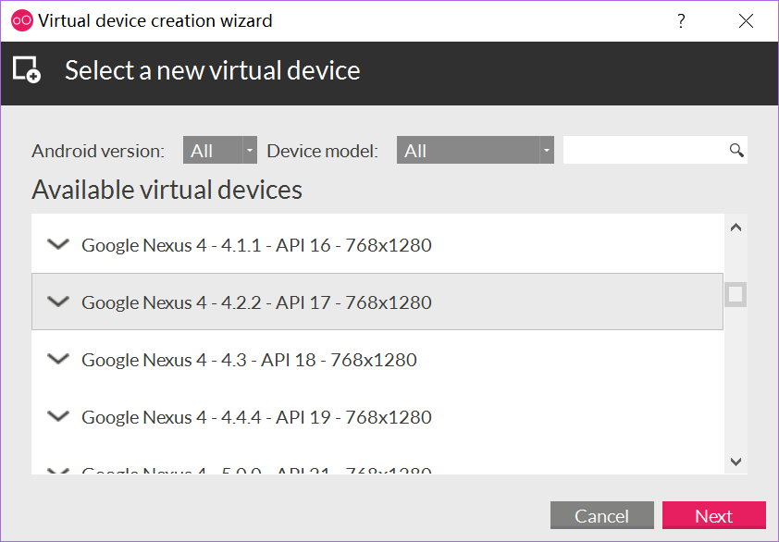Select Google Nexus 4 - 4.4.4 - API 19
The height and width of the screenshot is (542, 779).
[x=377, y=416]
